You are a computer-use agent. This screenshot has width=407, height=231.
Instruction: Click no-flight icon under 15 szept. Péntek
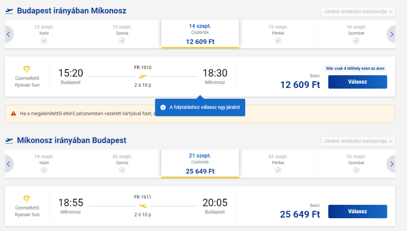pos(278,41)
